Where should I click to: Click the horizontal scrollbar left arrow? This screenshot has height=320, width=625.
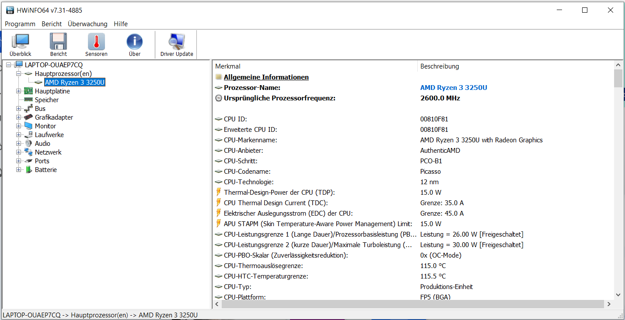(x=217, y=303)
